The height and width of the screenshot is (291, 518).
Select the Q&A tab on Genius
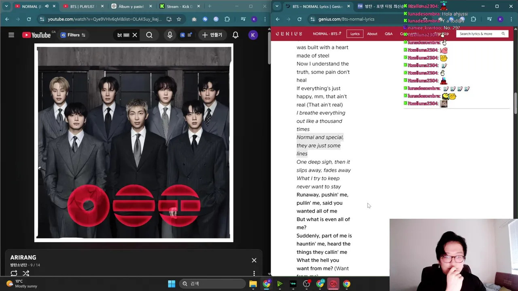(x=388, y=34)
